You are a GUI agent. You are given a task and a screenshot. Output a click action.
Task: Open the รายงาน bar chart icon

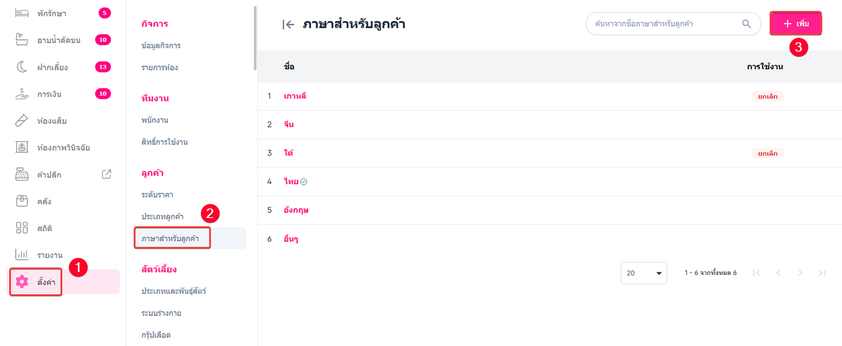22,255
